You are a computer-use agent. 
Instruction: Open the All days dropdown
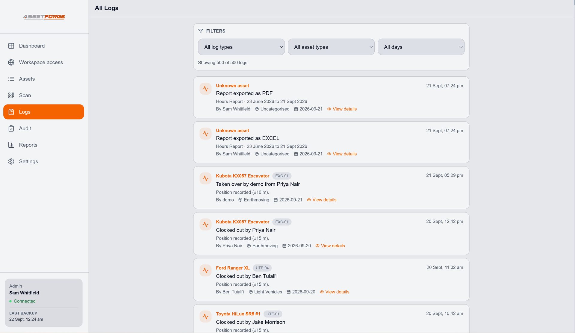click(x=421, y=47)
